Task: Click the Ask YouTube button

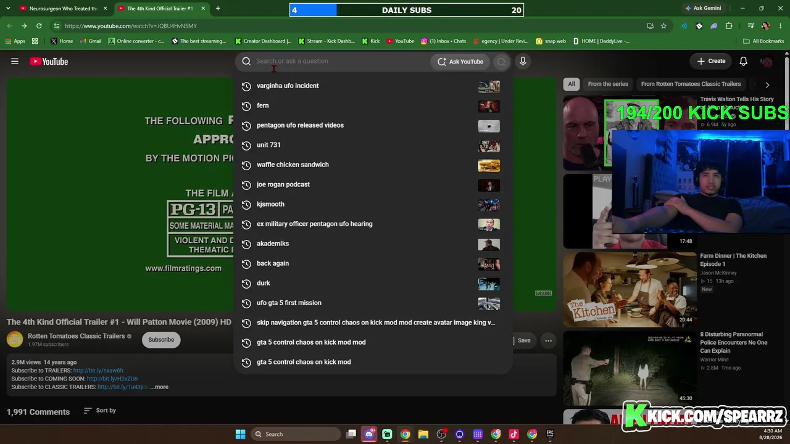Action: click(x=460, y=62)
